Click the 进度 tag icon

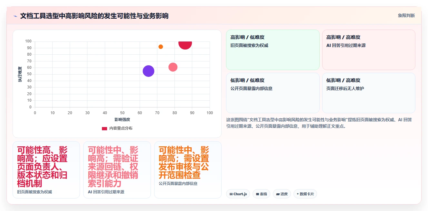(278, 194)
